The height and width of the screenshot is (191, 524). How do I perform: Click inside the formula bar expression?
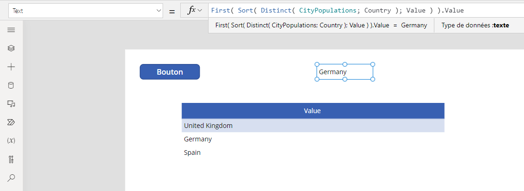click(337, 11)
